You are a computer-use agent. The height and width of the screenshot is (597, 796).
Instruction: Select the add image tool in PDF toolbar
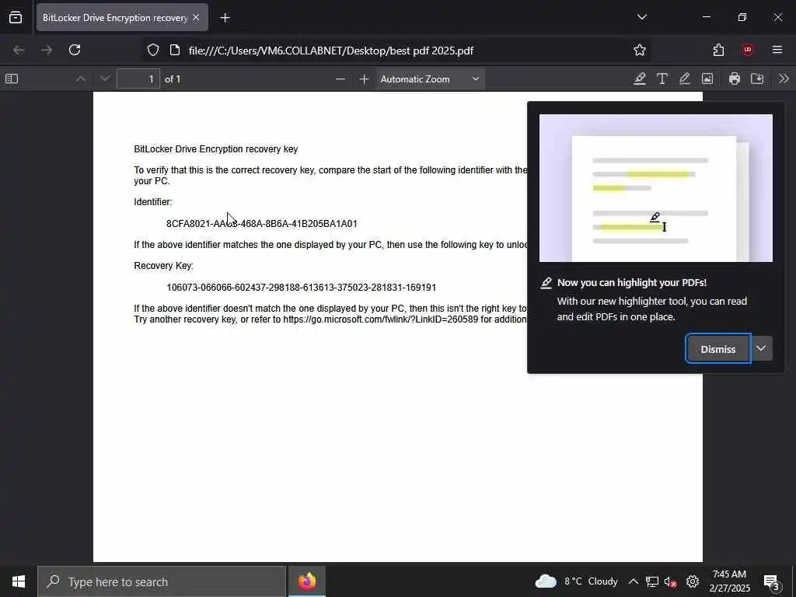pos(707,79)
